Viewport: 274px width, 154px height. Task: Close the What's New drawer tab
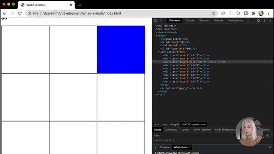[190, 147]
